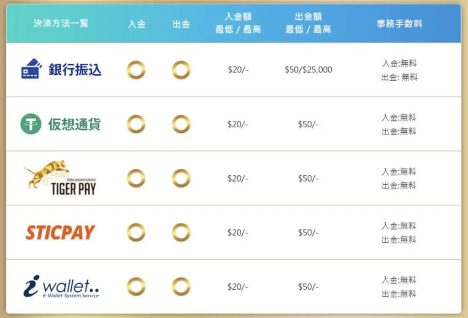The height and width of the screenshot is (318, 468).
Task: Click the bank transfer card icon
Action: 32,68
